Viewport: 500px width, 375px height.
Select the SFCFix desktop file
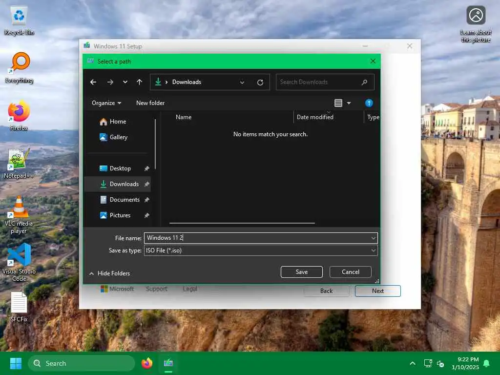click(x=19, y=307)
